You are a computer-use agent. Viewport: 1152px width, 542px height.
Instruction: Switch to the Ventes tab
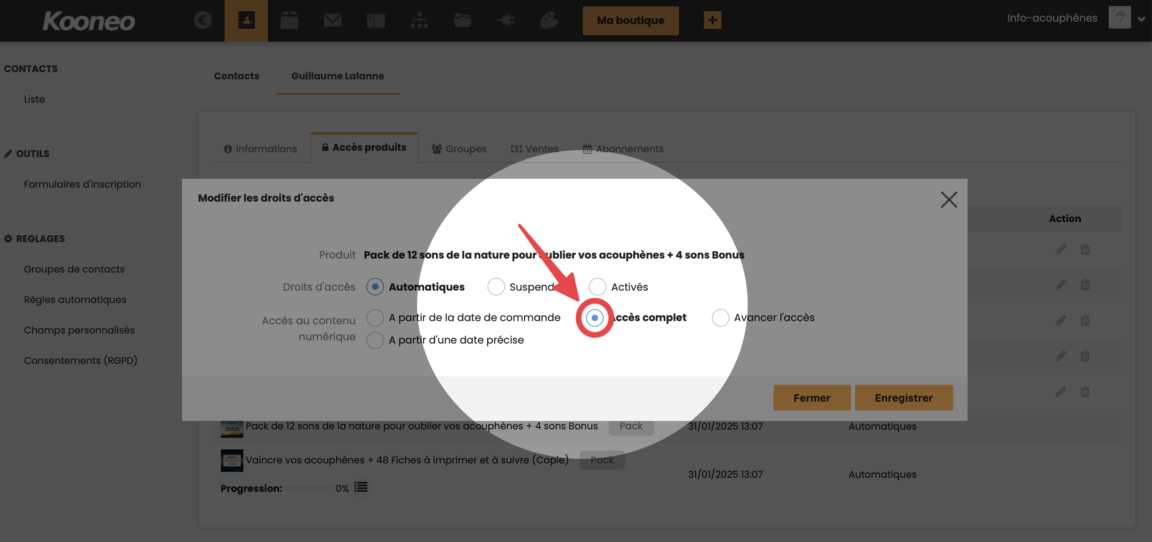click(535, 149)
